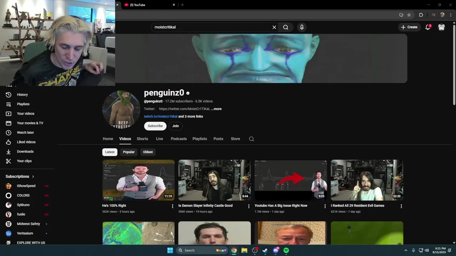Select the channel Videos tab

click(x=125, y=139)
